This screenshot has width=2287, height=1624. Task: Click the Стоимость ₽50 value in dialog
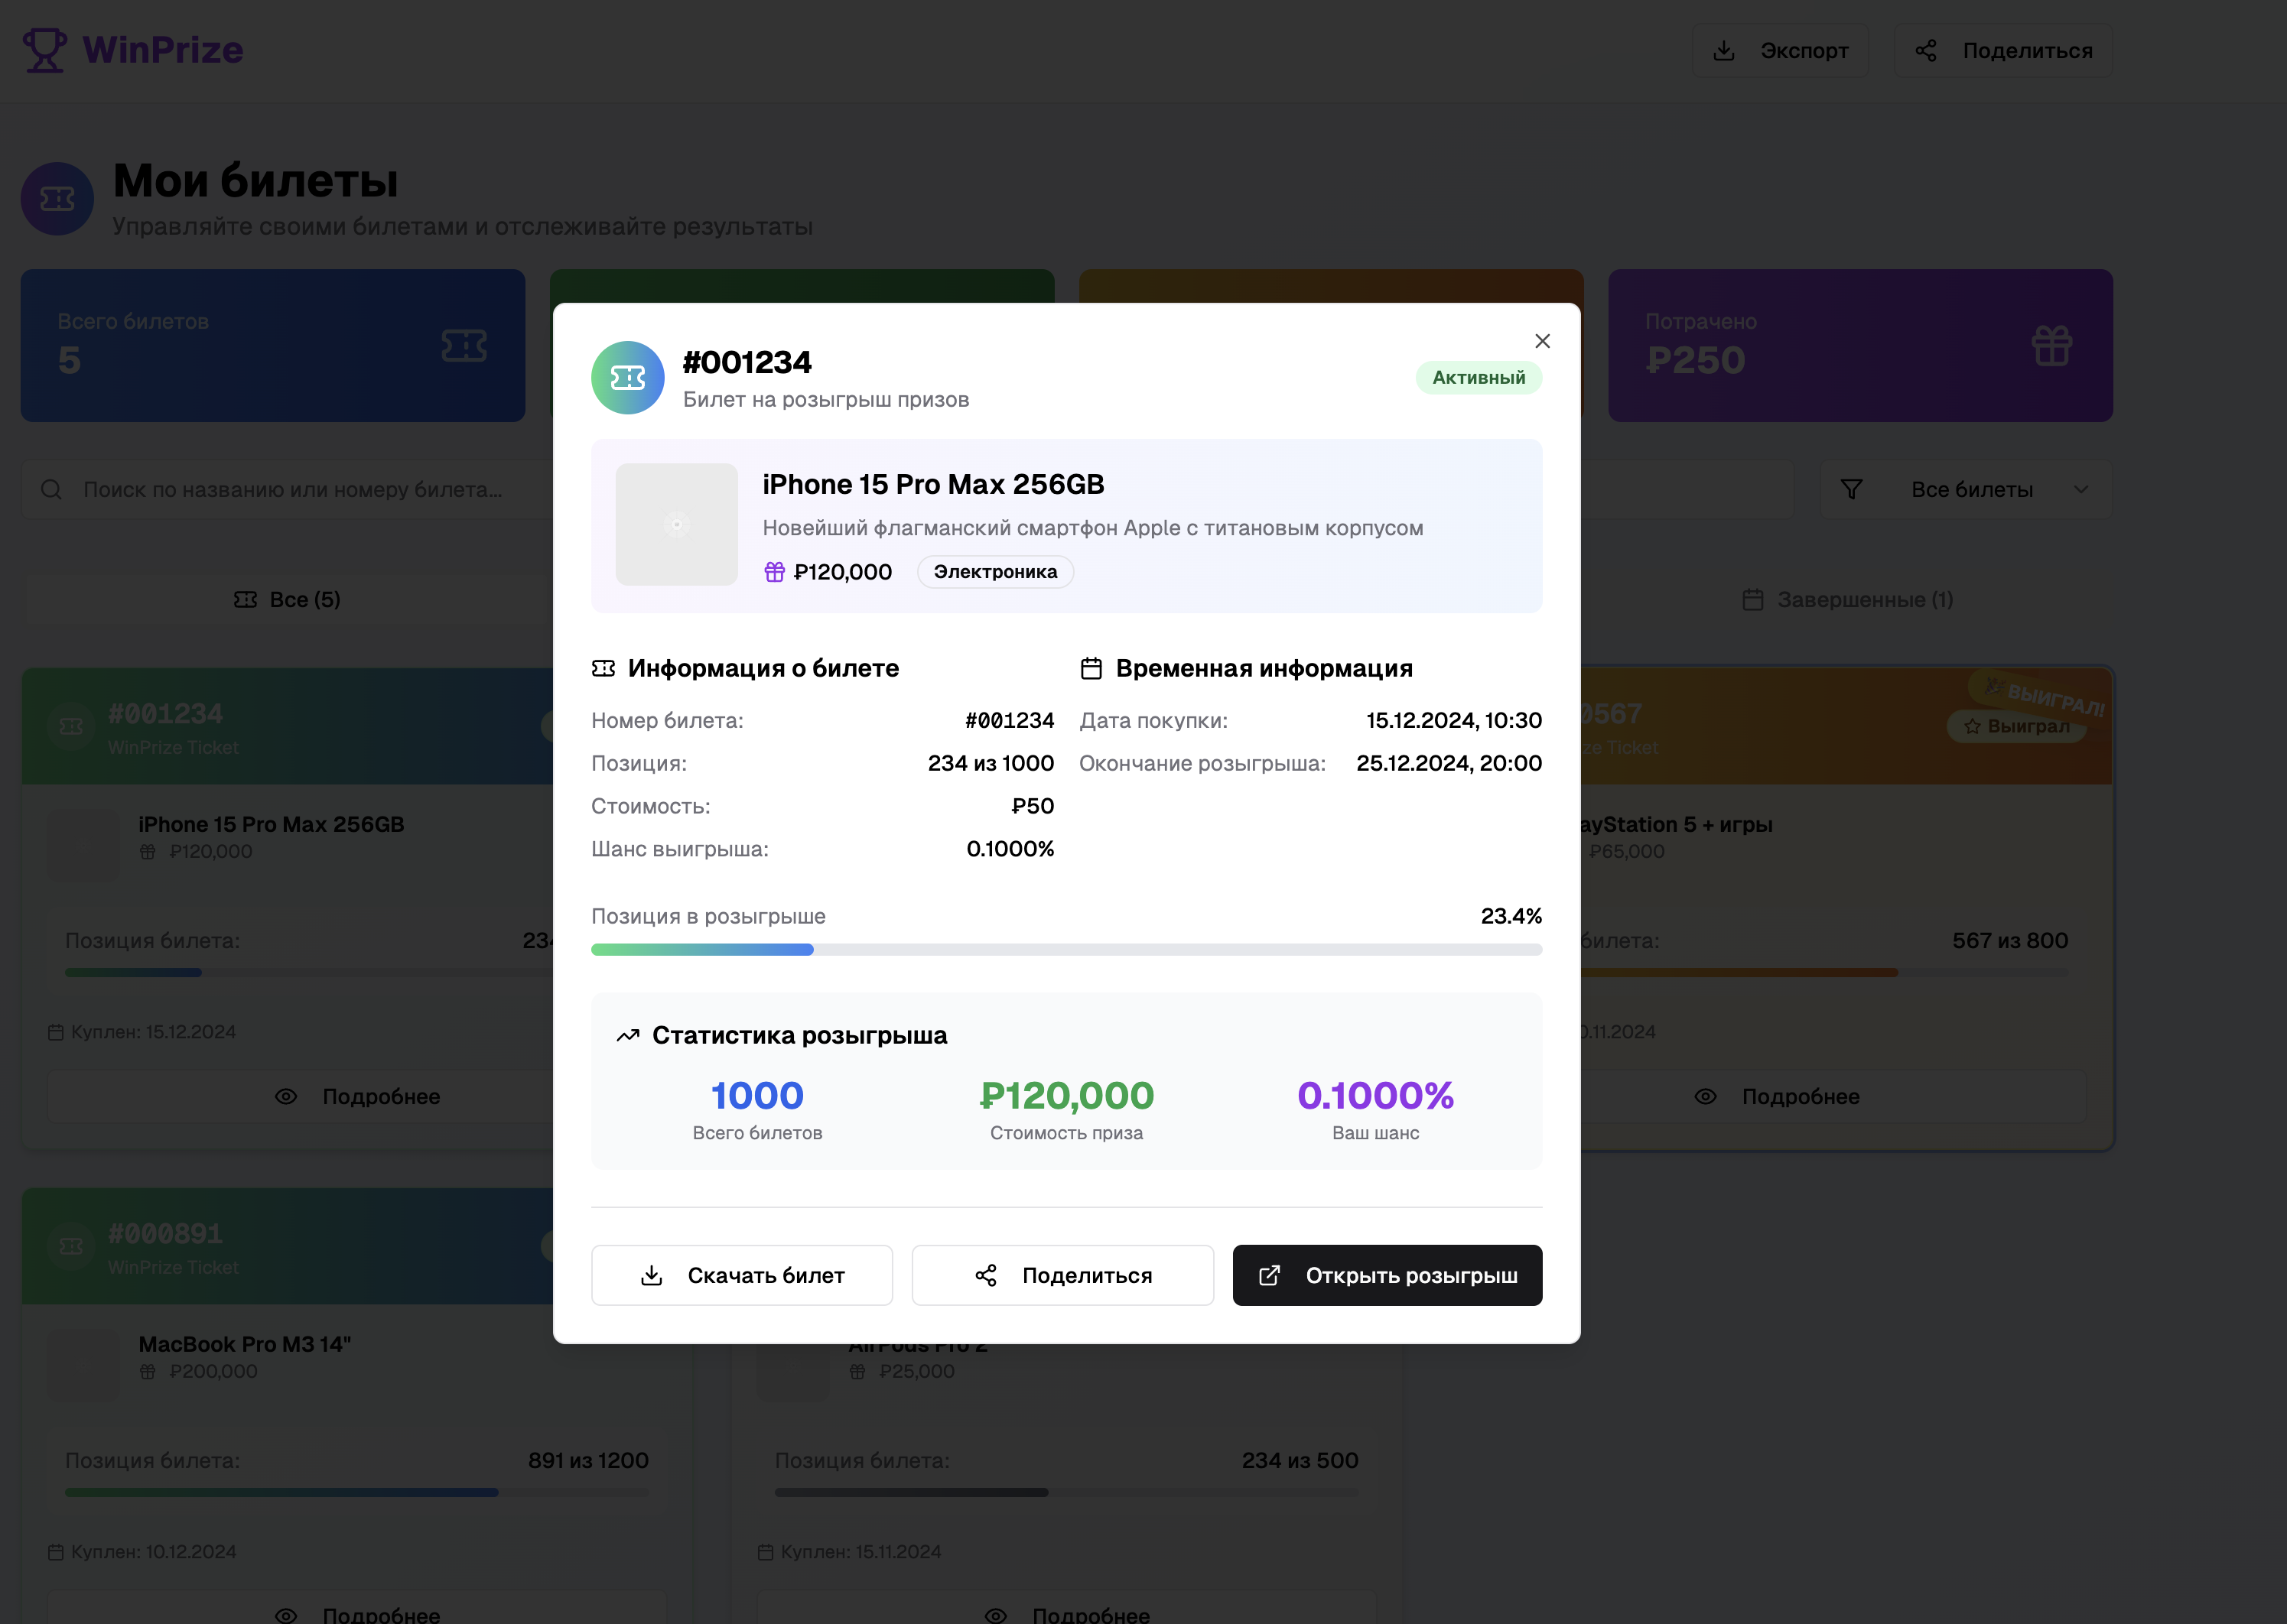coord(1033,806)
